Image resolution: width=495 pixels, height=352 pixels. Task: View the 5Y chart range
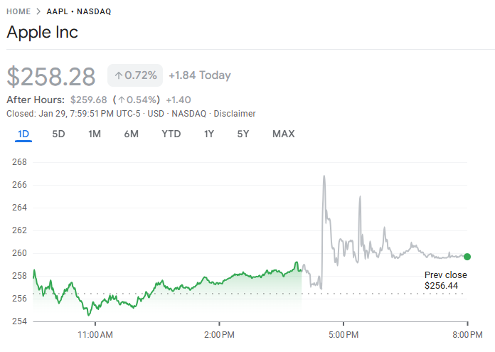243,134
